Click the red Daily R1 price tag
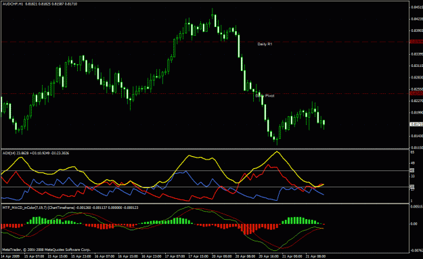Viewport: 423px width, 259px height. point(416,41)
